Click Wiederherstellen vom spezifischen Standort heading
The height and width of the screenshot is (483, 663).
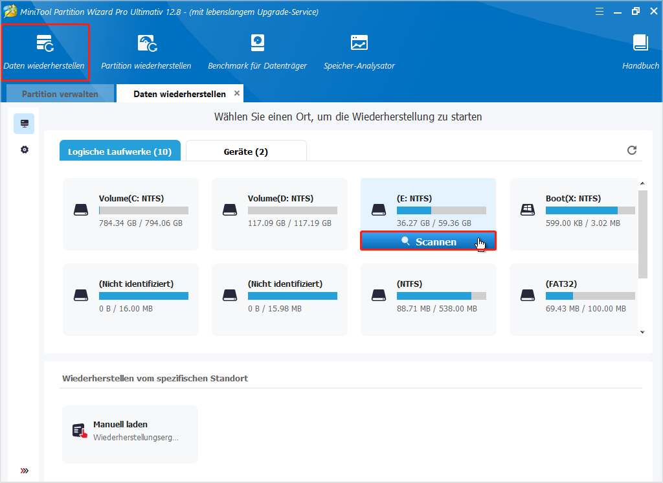[x=155, y=378]
